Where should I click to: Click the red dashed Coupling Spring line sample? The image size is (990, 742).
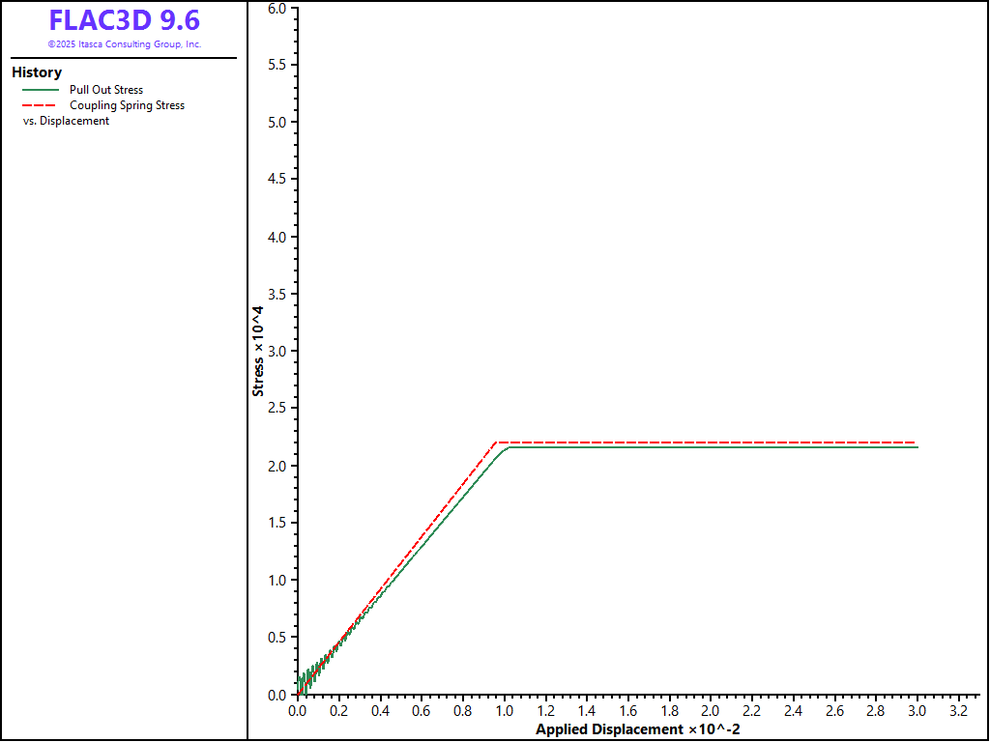[x=42, y=105]
